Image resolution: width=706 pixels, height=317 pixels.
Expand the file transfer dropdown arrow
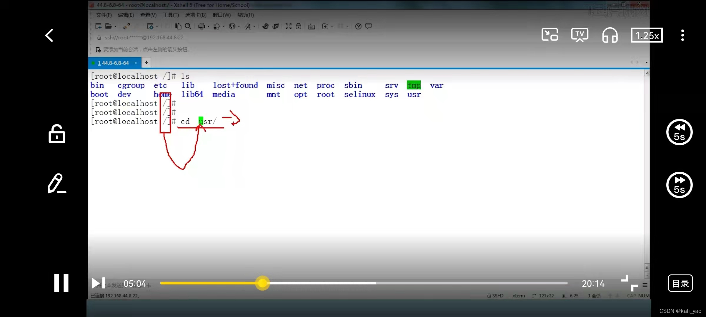point(224,26)
